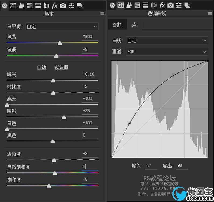
Task: Click the 色温 temperature slider handle
Action: pos(60,43)
